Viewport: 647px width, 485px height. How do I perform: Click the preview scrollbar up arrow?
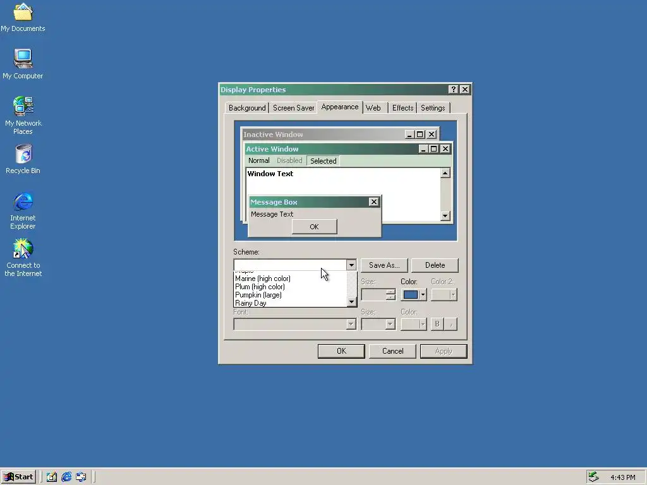pos(445,173)
